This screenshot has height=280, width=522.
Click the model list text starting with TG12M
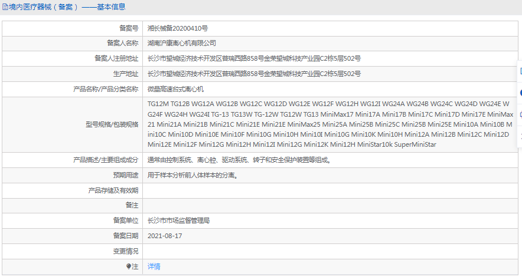coord(330,124)
